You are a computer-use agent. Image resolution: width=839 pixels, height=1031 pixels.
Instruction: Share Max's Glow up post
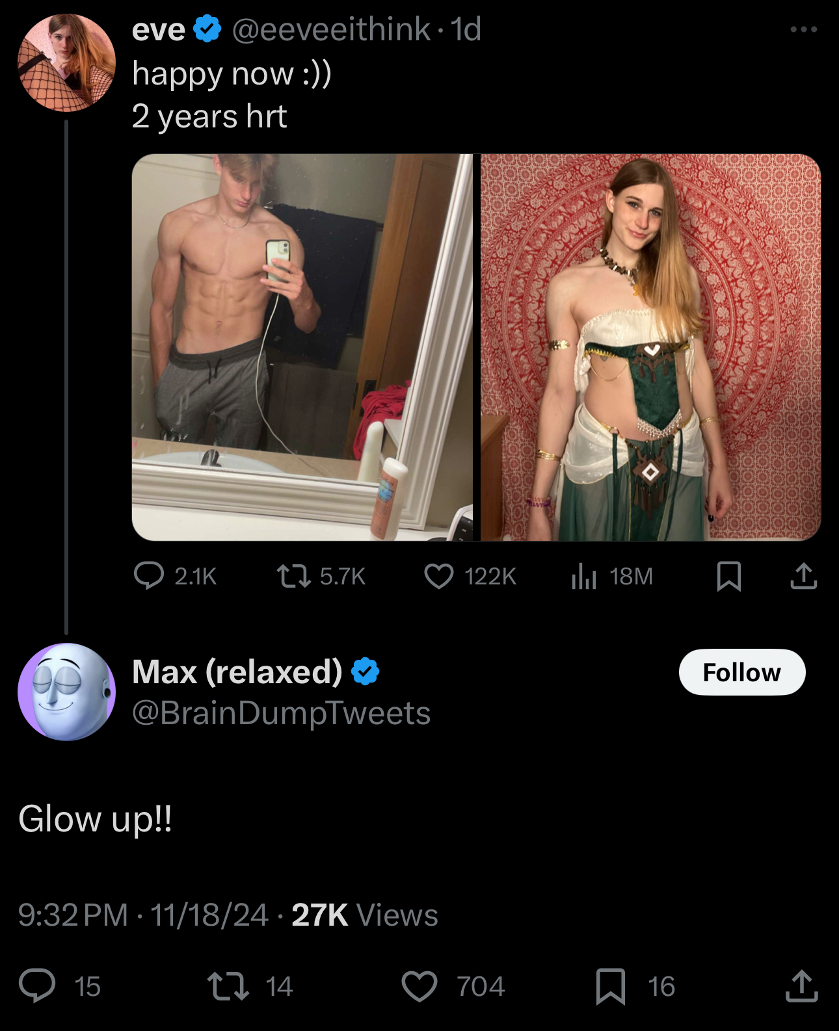point(801,985)
